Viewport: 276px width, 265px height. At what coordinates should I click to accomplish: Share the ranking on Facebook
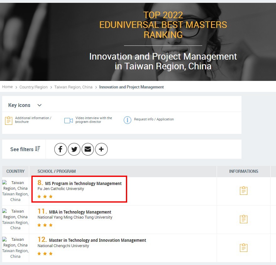[61, 149]
